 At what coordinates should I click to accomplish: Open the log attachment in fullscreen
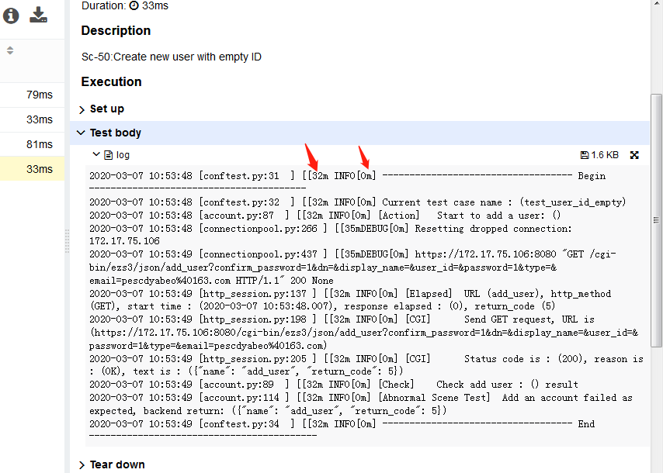coord(634,155)
